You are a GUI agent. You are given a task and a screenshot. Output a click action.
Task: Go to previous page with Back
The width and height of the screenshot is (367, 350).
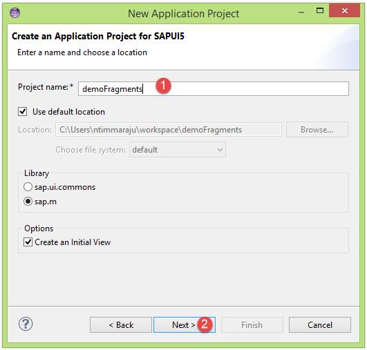(x=121, y=324)
